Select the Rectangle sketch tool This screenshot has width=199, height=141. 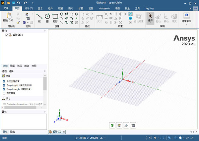[x=55, y=16]
